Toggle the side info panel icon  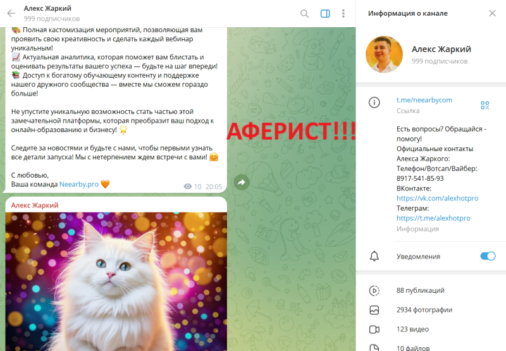(325, 13)
